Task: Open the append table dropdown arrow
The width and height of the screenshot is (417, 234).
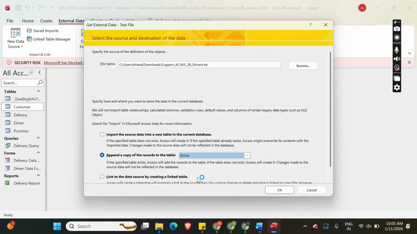Action: (x=247, y=155)
